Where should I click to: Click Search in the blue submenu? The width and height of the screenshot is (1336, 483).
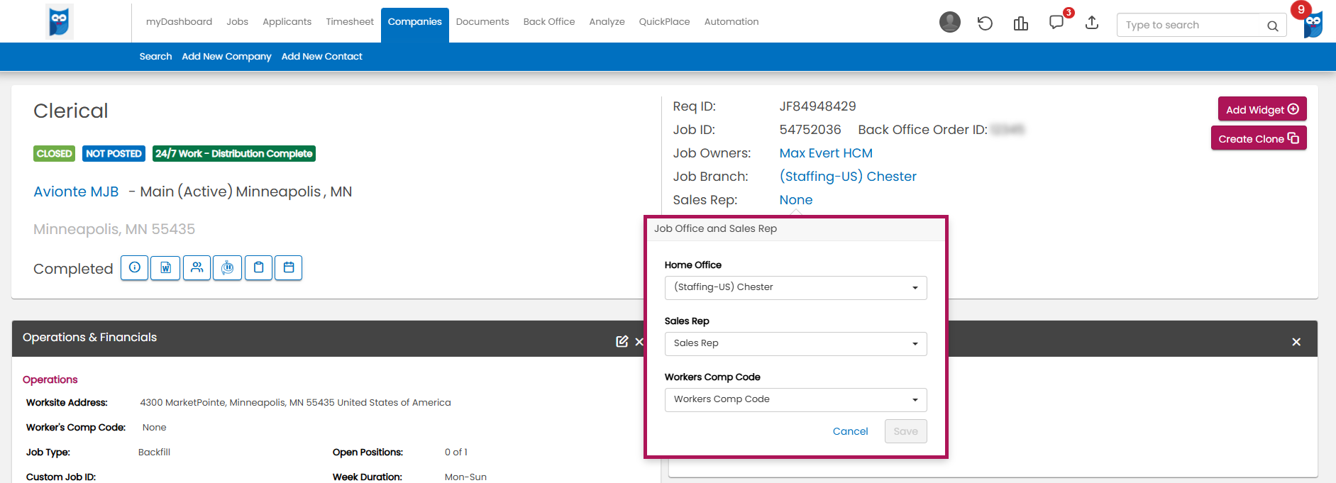tap(155, 57)
